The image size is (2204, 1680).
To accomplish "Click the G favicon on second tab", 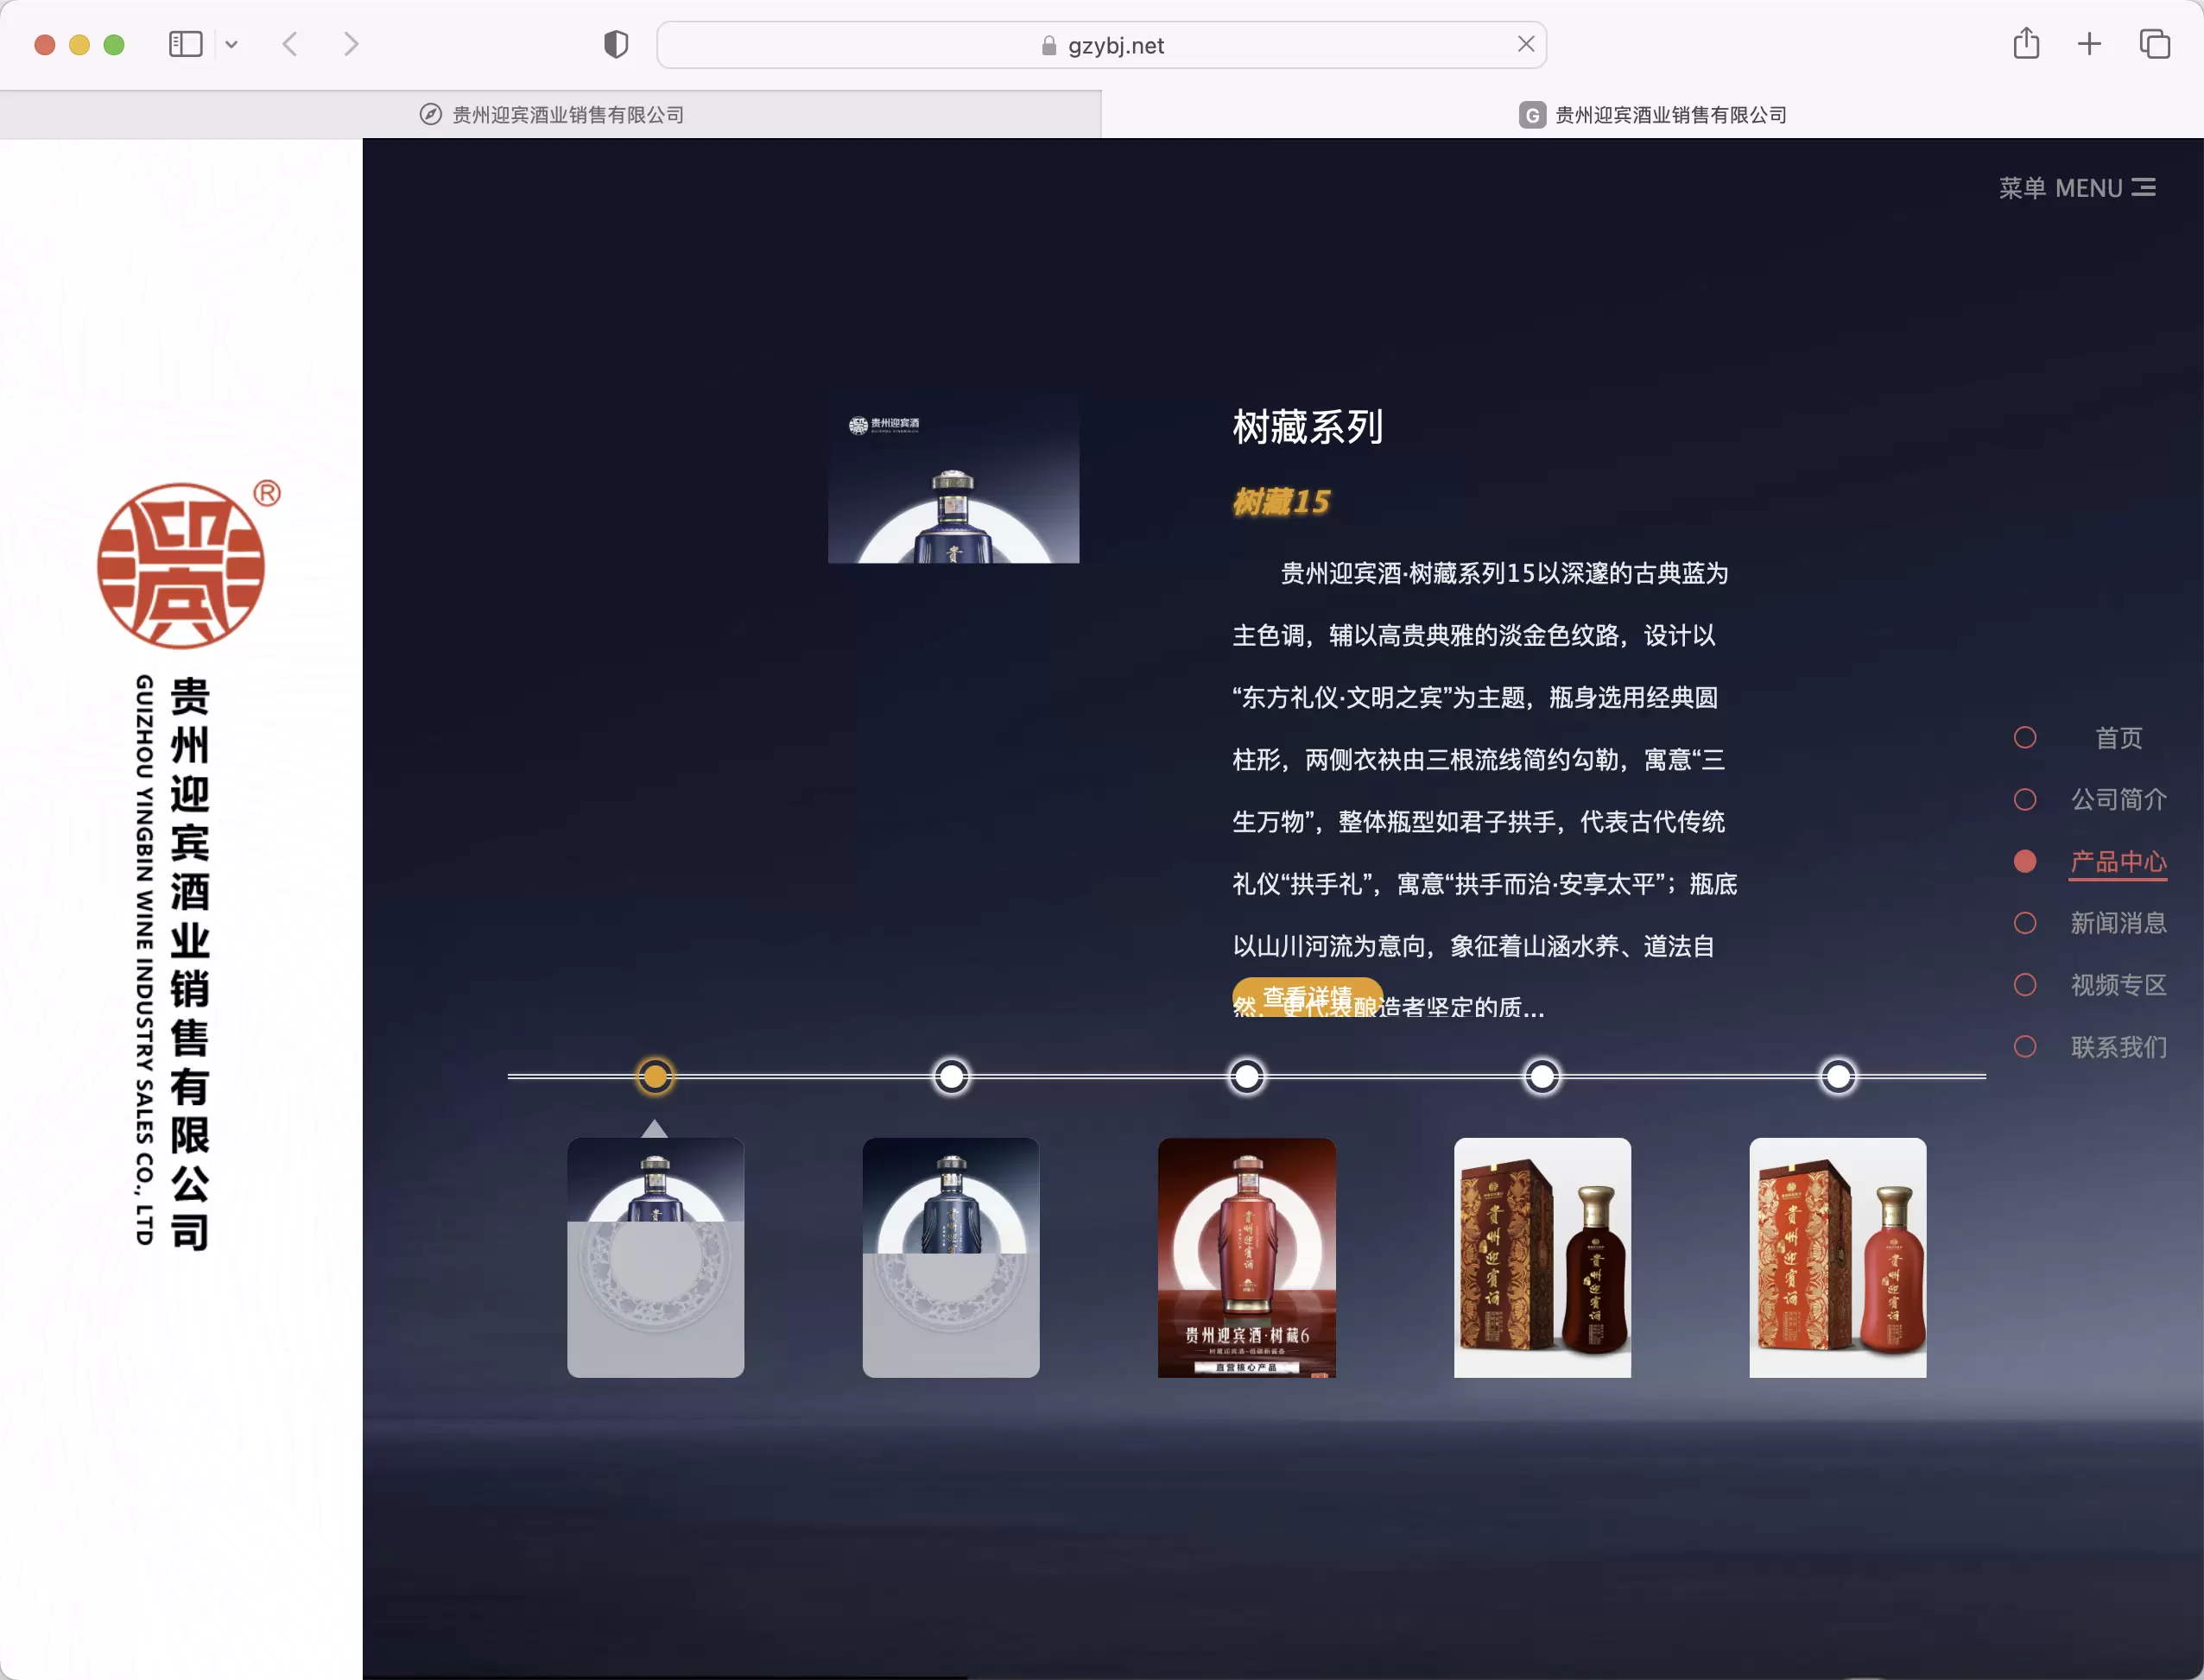I will tap(1532, 115).
